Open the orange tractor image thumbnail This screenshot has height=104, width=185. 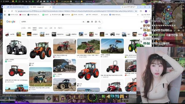40,50
